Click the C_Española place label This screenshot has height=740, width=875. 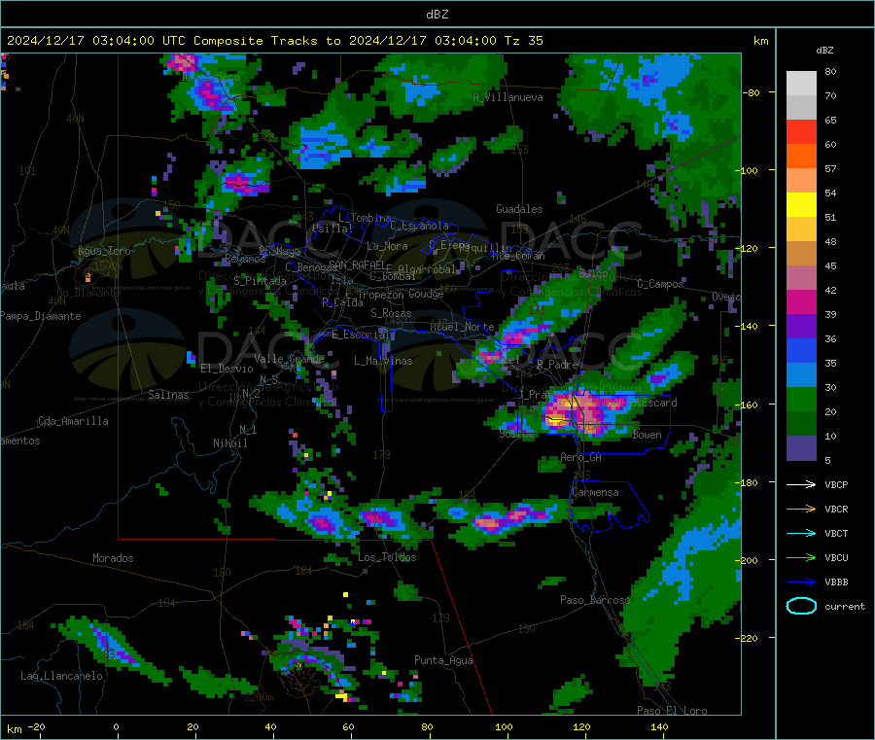[x=419, y=226]
